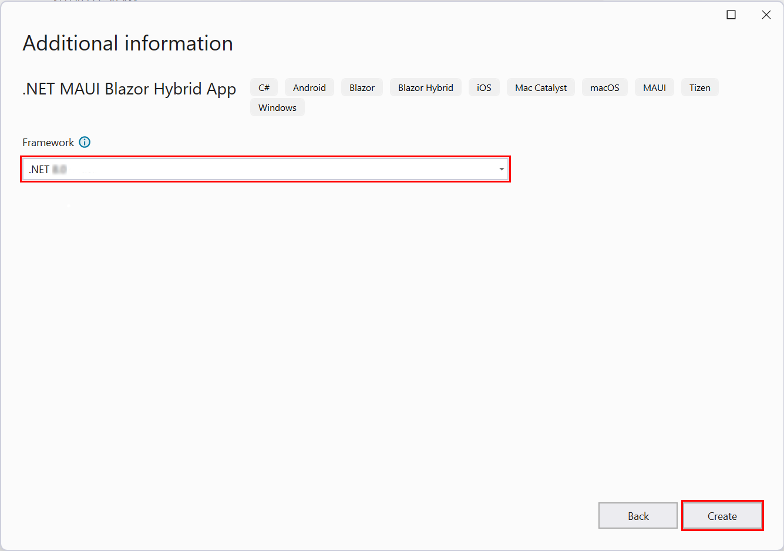The height and width of the screenshot is (551, 784).
Task: Close the Additional information dialog
Action: click(x=766, y=14)
